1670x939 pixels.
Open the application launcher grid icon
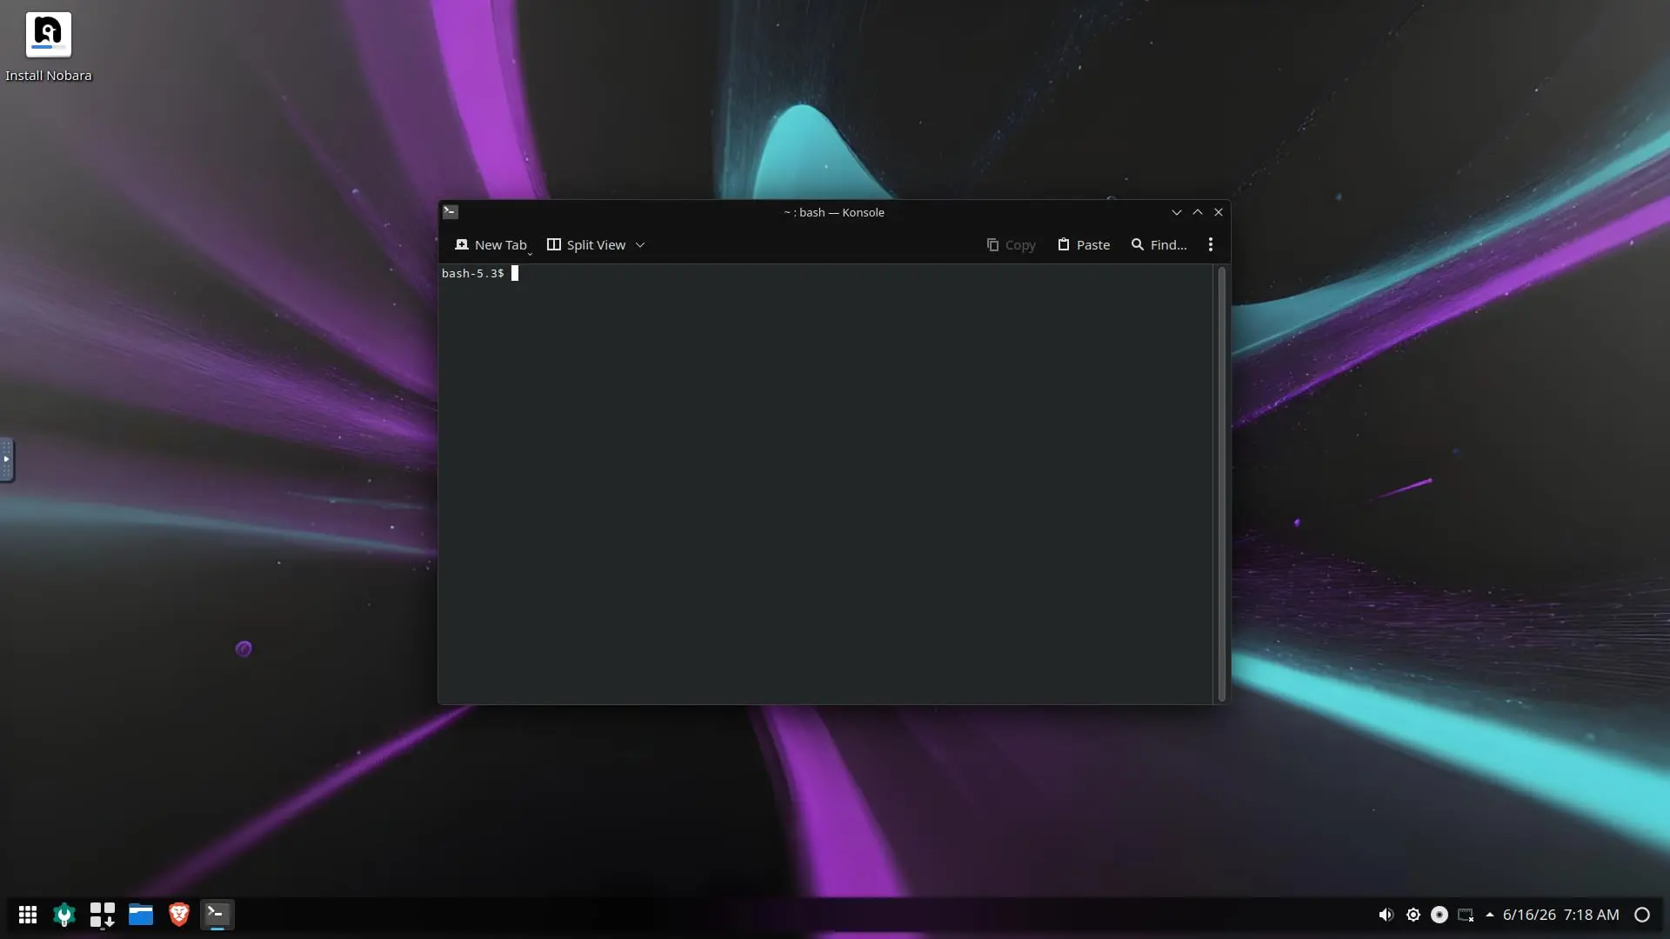point(28,915)
